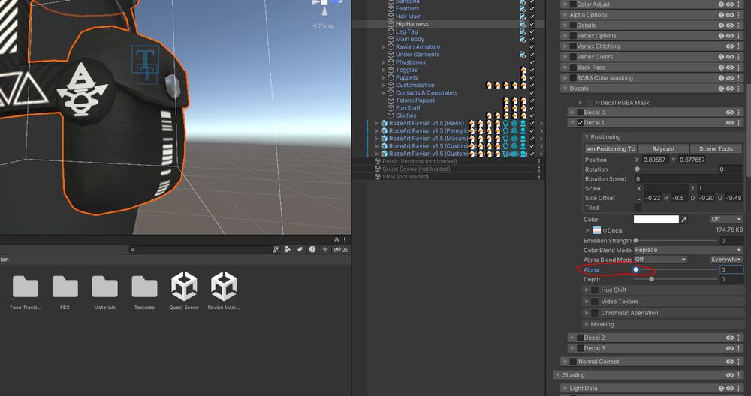Expand Ravian Armature in hierarchy

pyautogui.click(x=383, y=46)
